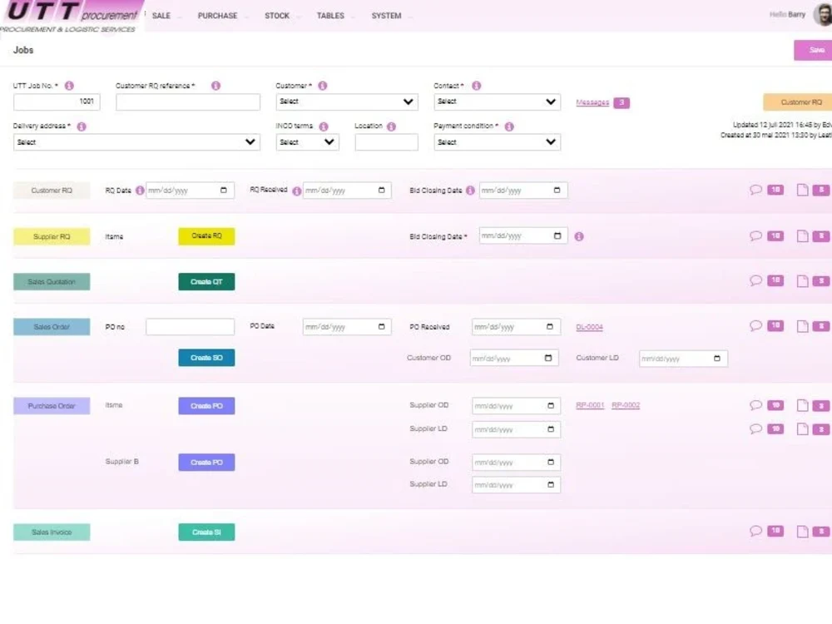The image size is (832, 624).
Task: Click the Save button
Action: [x=813, y=51]
